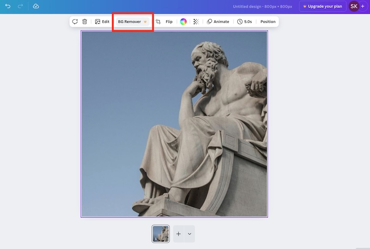
Task: Click the plus icon beside SK avatar
Action: coord(363,6)
